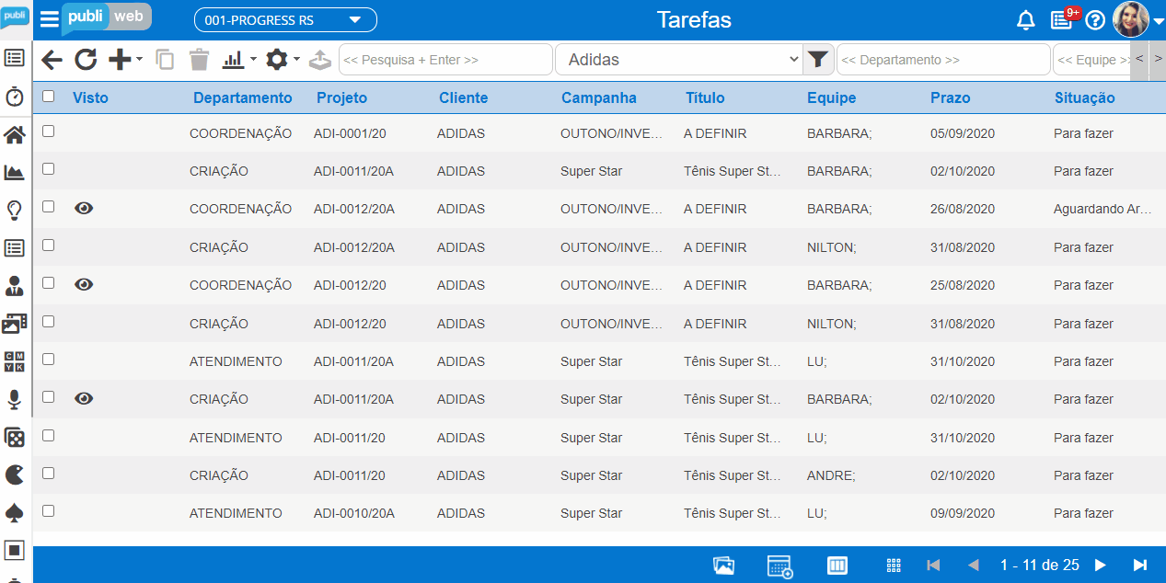Open the area chart sidebar icon
The height and width of the screenshot is (583, 1166).
tap(15, 172)
